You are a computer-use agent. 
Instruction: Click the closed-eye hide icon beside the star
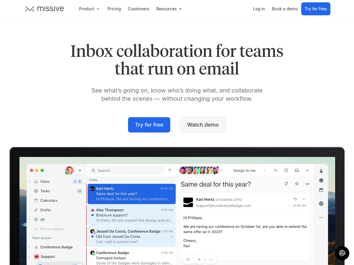[x=307, y=184]
